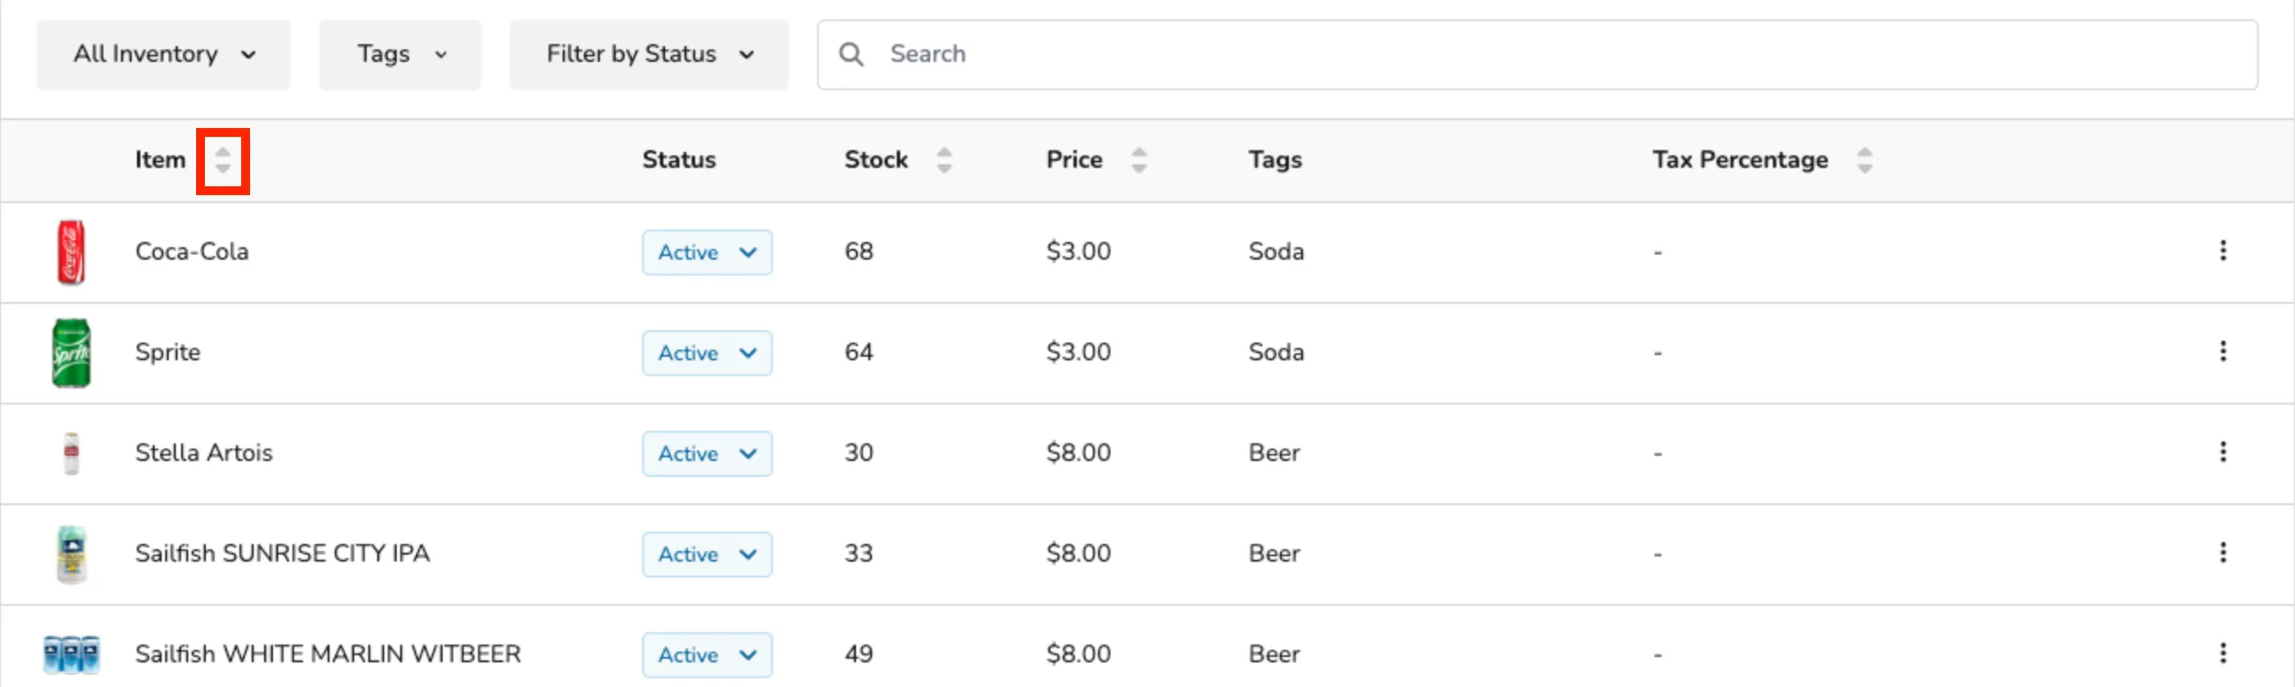Viewport: 2295px width, 687px height.
Task: Open more options for Stella Artois
Action: tap(2223, 453)
